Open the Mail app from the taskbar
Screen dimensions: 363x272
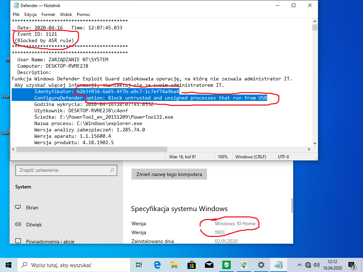click(209, 265)
